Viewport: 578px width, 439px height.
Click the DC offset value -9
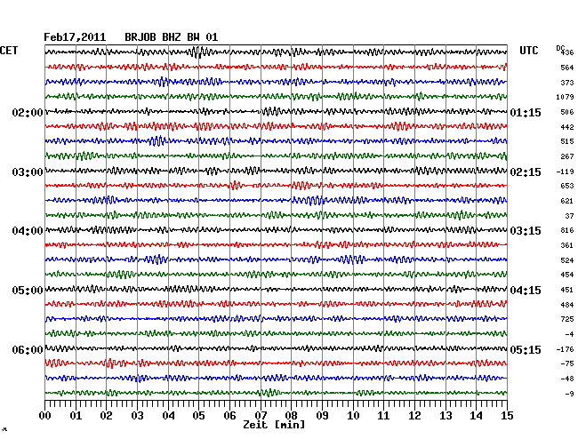pos(569,394)
